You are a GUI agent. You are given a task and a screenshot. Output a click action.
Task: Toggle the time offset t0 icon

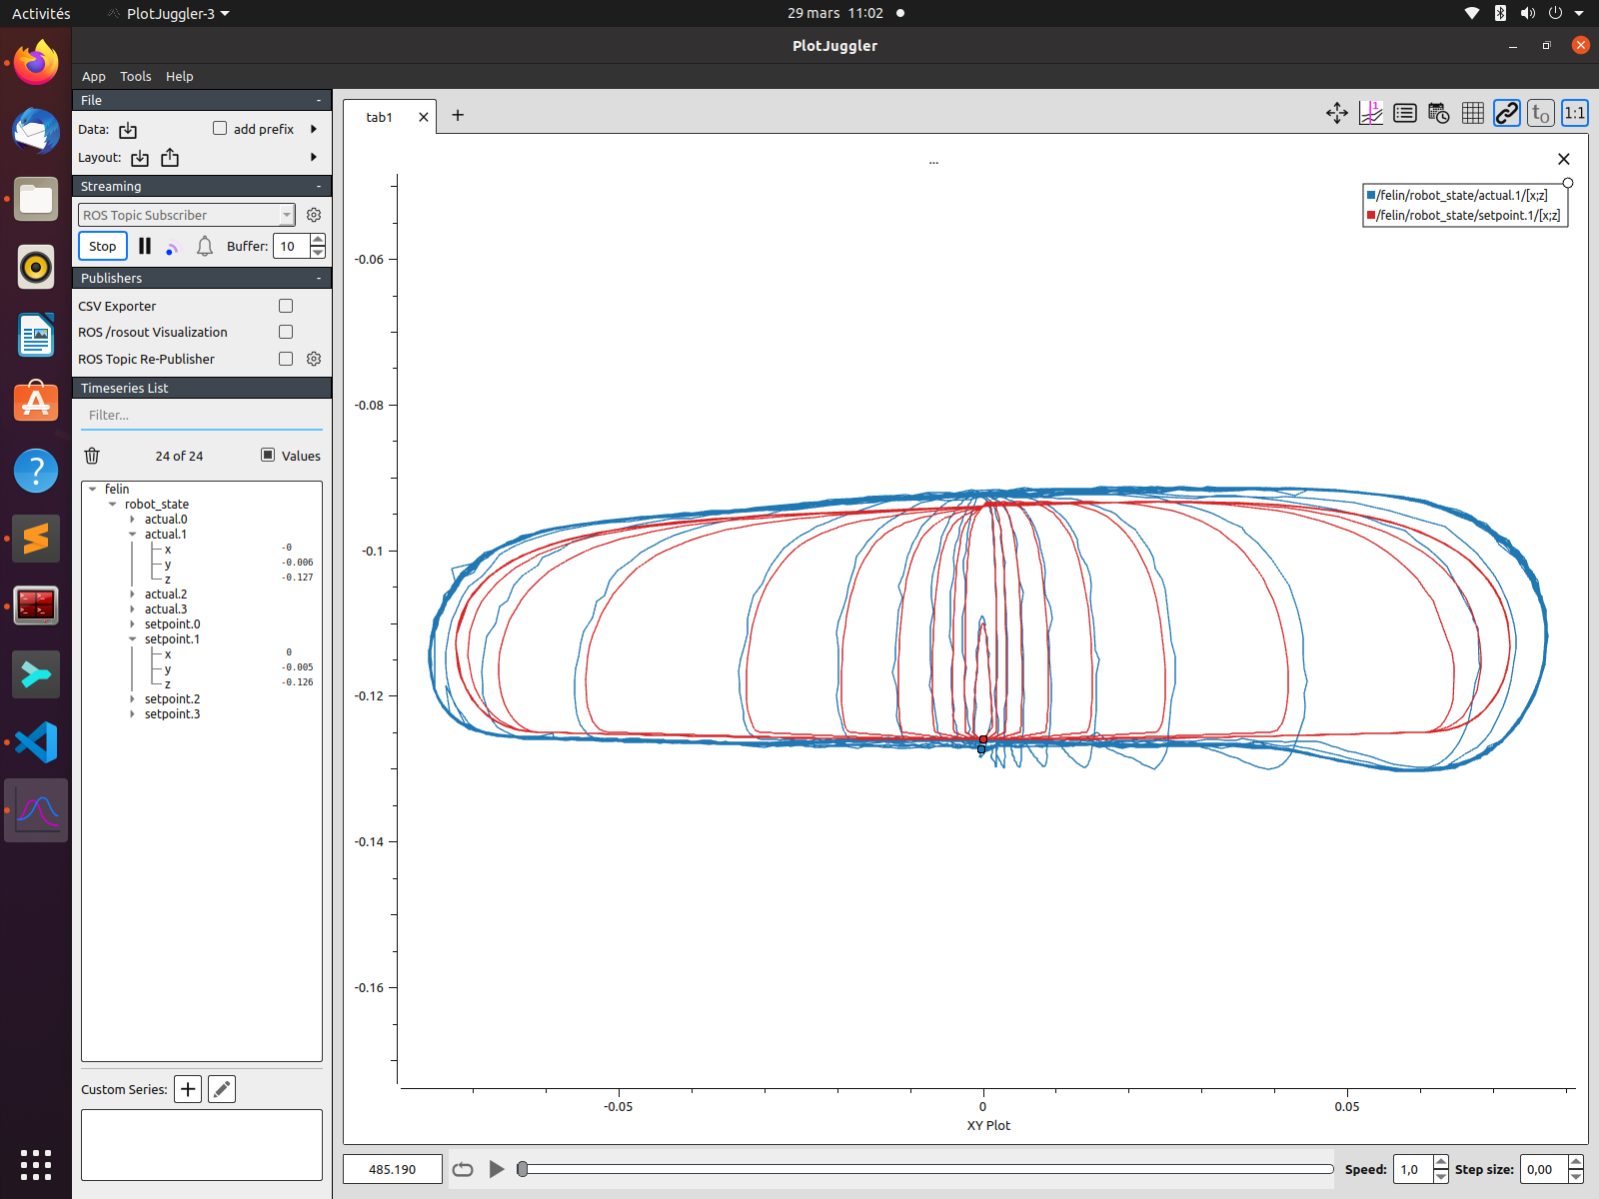[x=1541, y=113]
